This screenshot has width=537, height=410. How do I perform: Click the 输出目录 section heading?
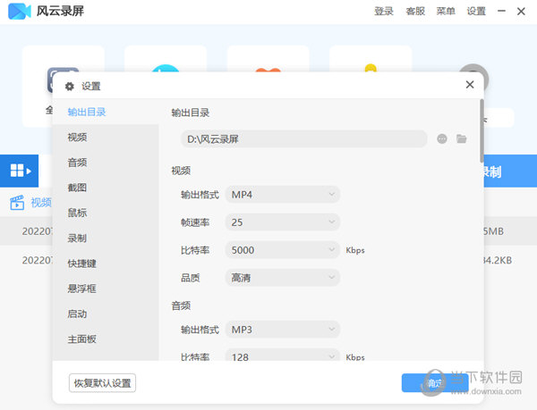pos(191,113)
